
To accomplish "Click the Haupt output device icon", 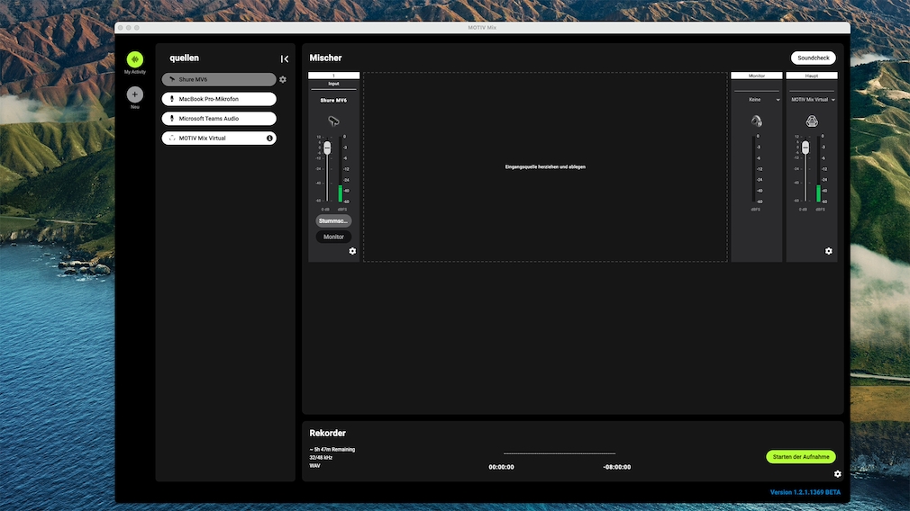I will 811,121.
